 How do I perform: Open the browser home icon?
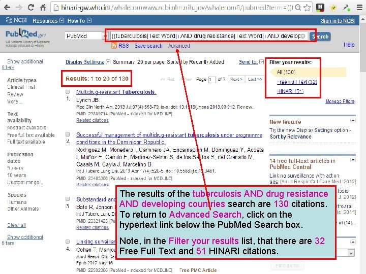click(43, 8)
